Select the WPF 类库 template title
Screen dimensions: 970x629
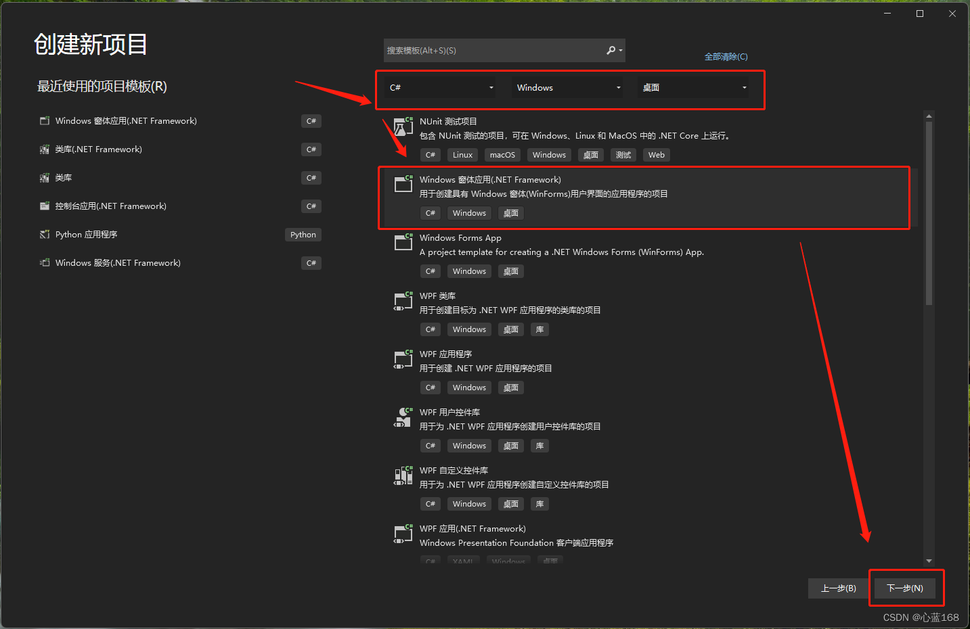[x=437, y=296]
